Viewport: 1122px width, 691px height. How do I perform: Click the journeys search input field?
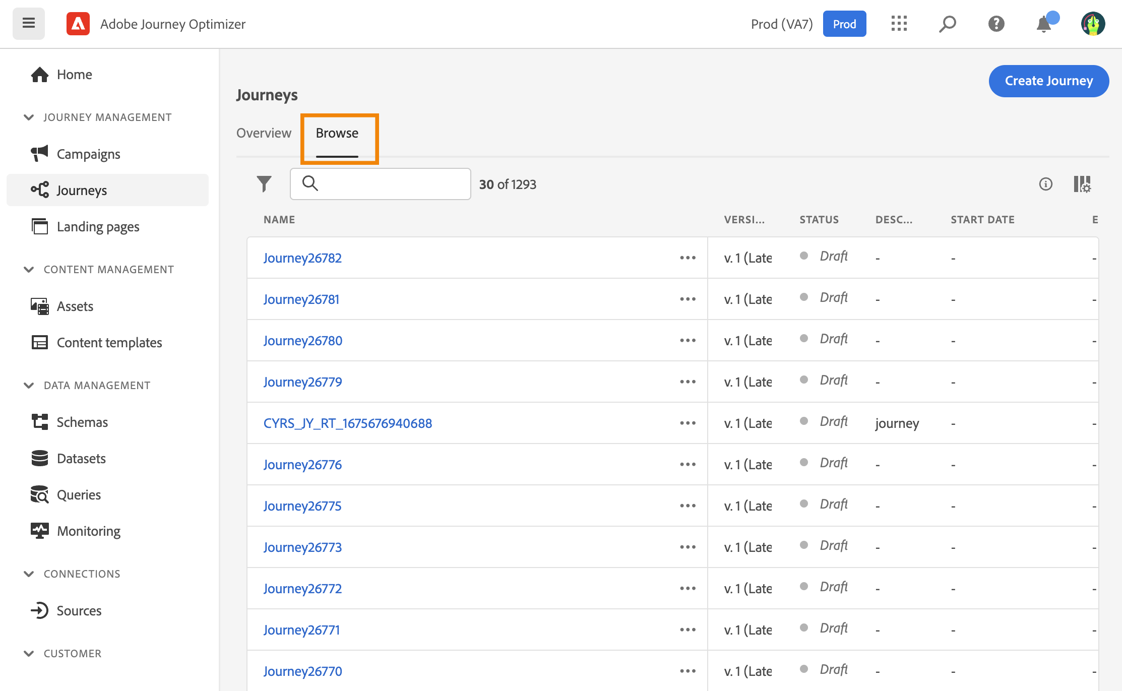pos(388,184)
